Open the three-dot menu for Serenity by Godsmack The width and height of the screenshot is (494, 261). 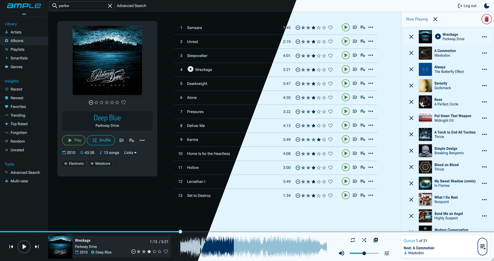pos(484,86)
